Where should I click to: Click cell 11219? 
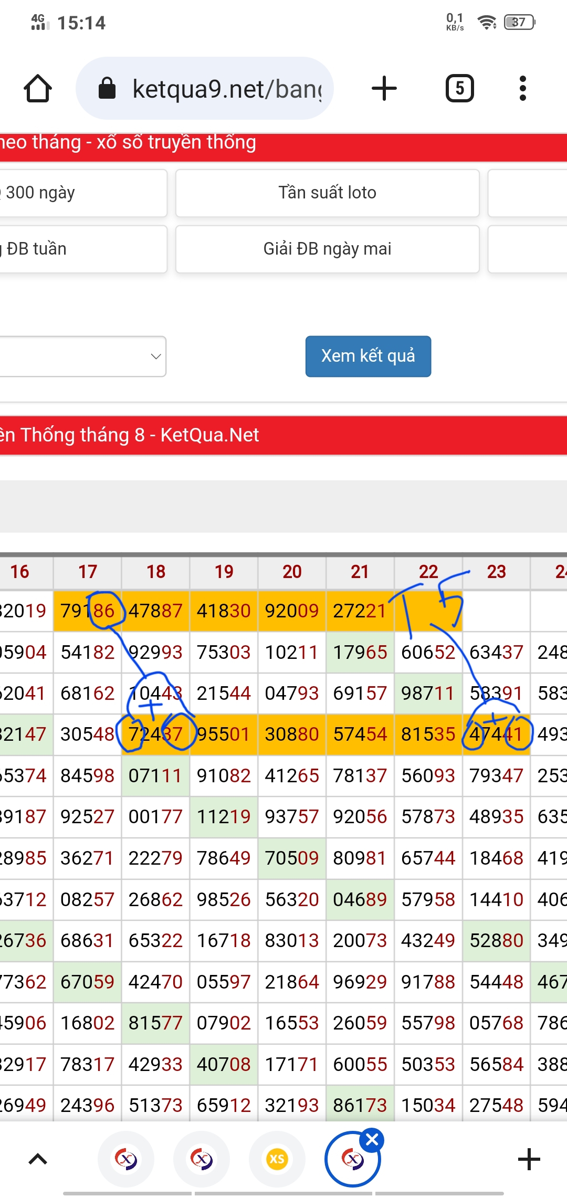(224, 817)
